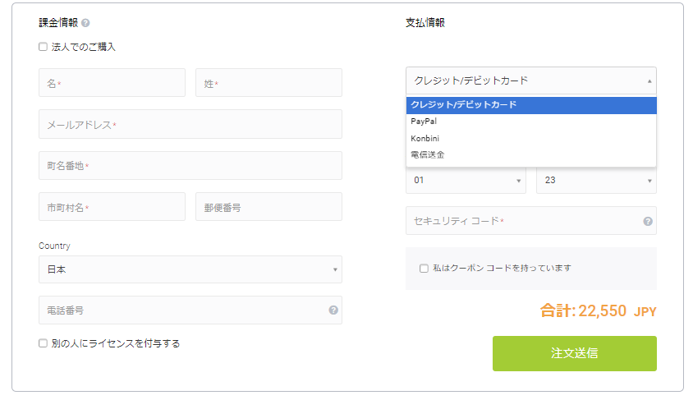
Task: Click help icon next to 課金情報
Action: click(86, 23)
